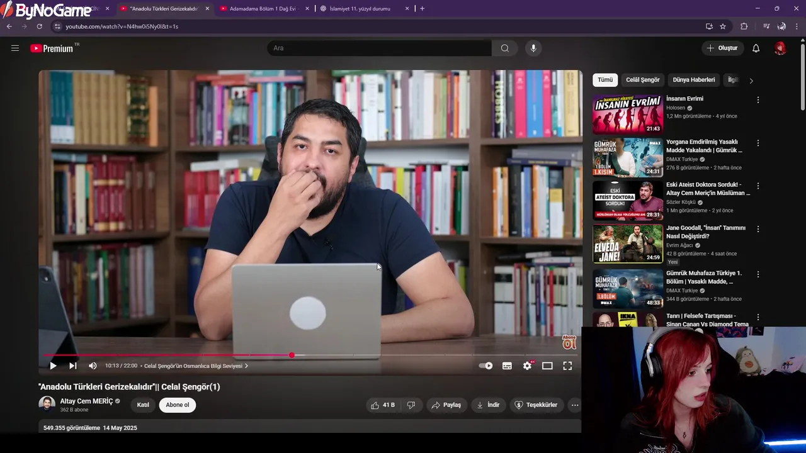Show more filter chips with right arrow
This screenshot has width=806, height=453.
(751, 81)
